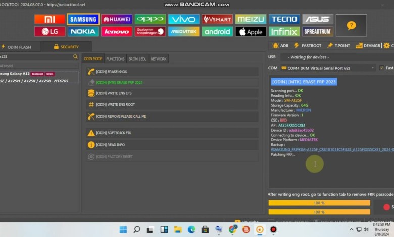Viewport: 394px width, 237px height.
Task: Open the settings gear icon
Action: (x=387, y=46)
